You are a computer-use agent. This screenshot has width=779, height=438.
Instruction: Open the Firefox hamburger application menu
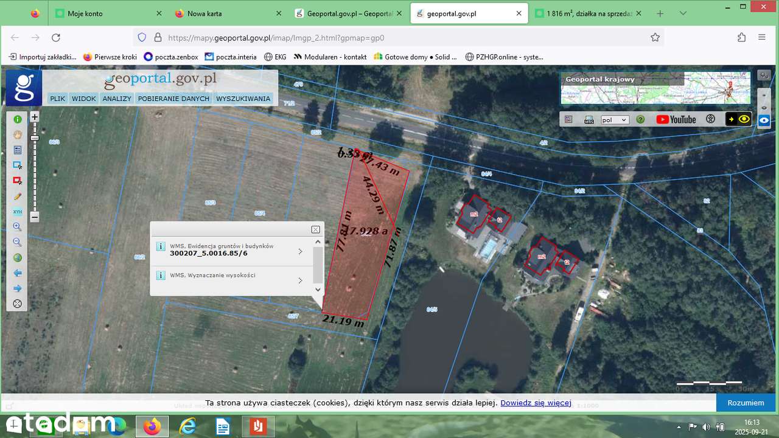coord(762,38)
